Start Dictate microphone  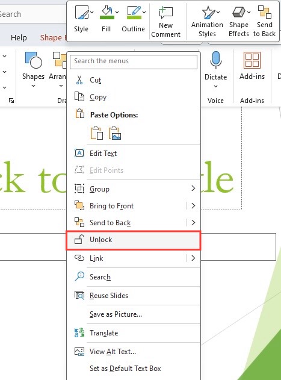(x=215, y=69)
